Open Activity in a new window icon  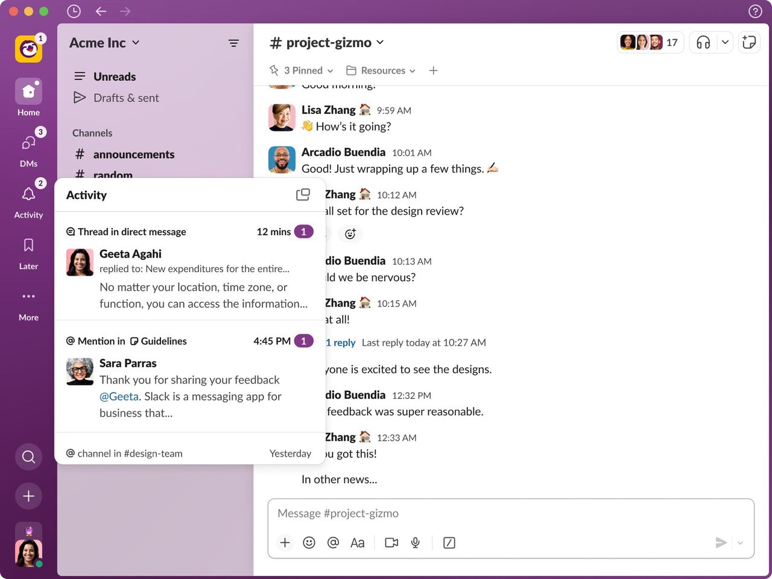pos(303,195)
